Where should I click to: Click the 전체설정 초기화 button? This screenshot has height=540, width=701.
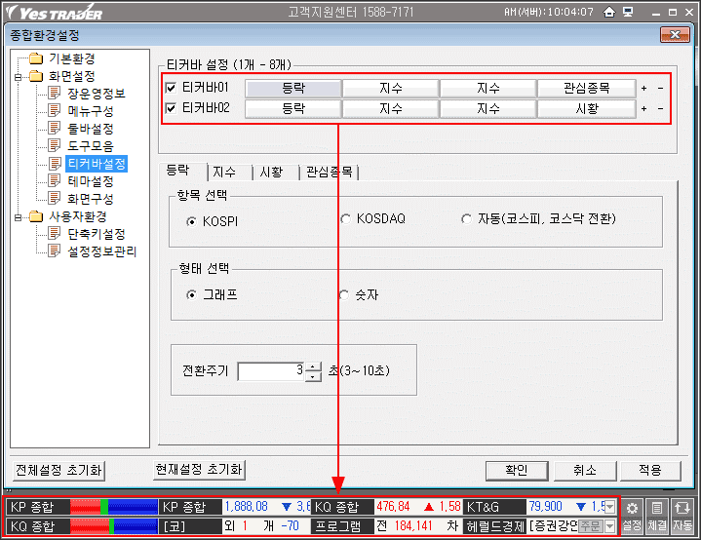tap(58, 469)
